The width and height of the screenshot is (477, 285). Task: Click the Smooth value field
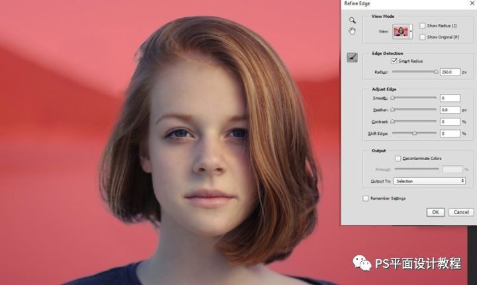tap(450, 99)
